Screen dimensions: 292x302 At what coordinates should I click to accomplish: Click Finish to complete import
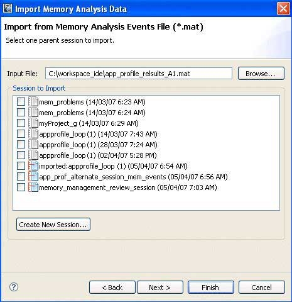click(x=211, y=288)
